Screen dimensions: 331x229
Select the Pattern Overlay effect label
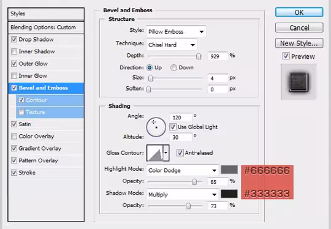pos(38,160)
